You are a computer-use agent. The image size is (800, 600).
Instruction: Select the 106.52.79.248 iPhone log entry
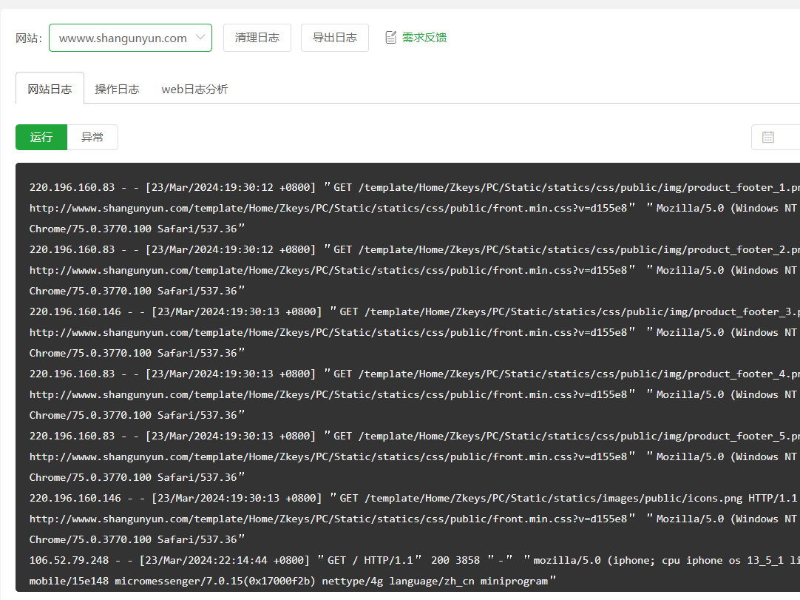pyautogui.click(x=414, y=561)
